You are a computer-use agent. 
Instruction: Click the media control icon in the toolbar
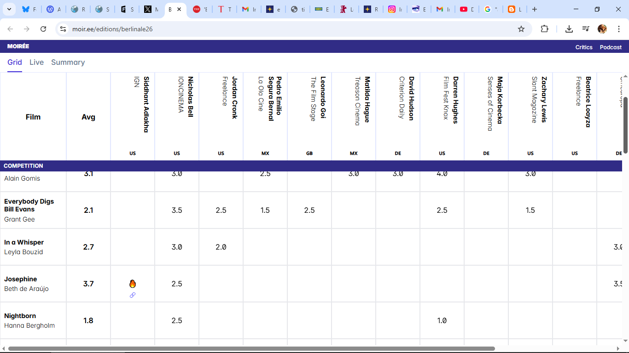[x=586, y=29]
